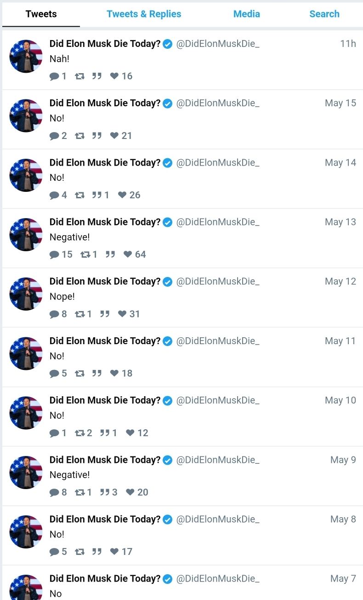Like the May 8 "No!" tweet
Viewport: 363px width, 600px height.
114,552
